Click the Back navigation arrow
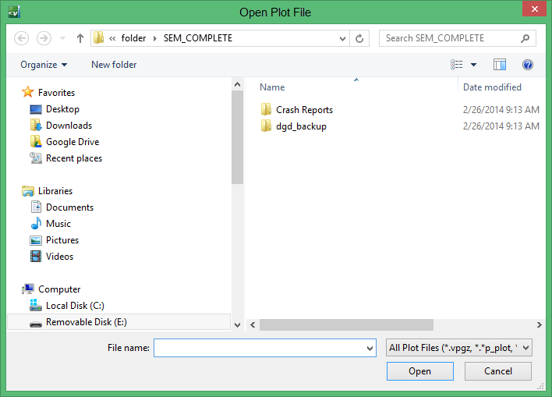The height and width of the screenshot is (397, 552). point(22,38)
